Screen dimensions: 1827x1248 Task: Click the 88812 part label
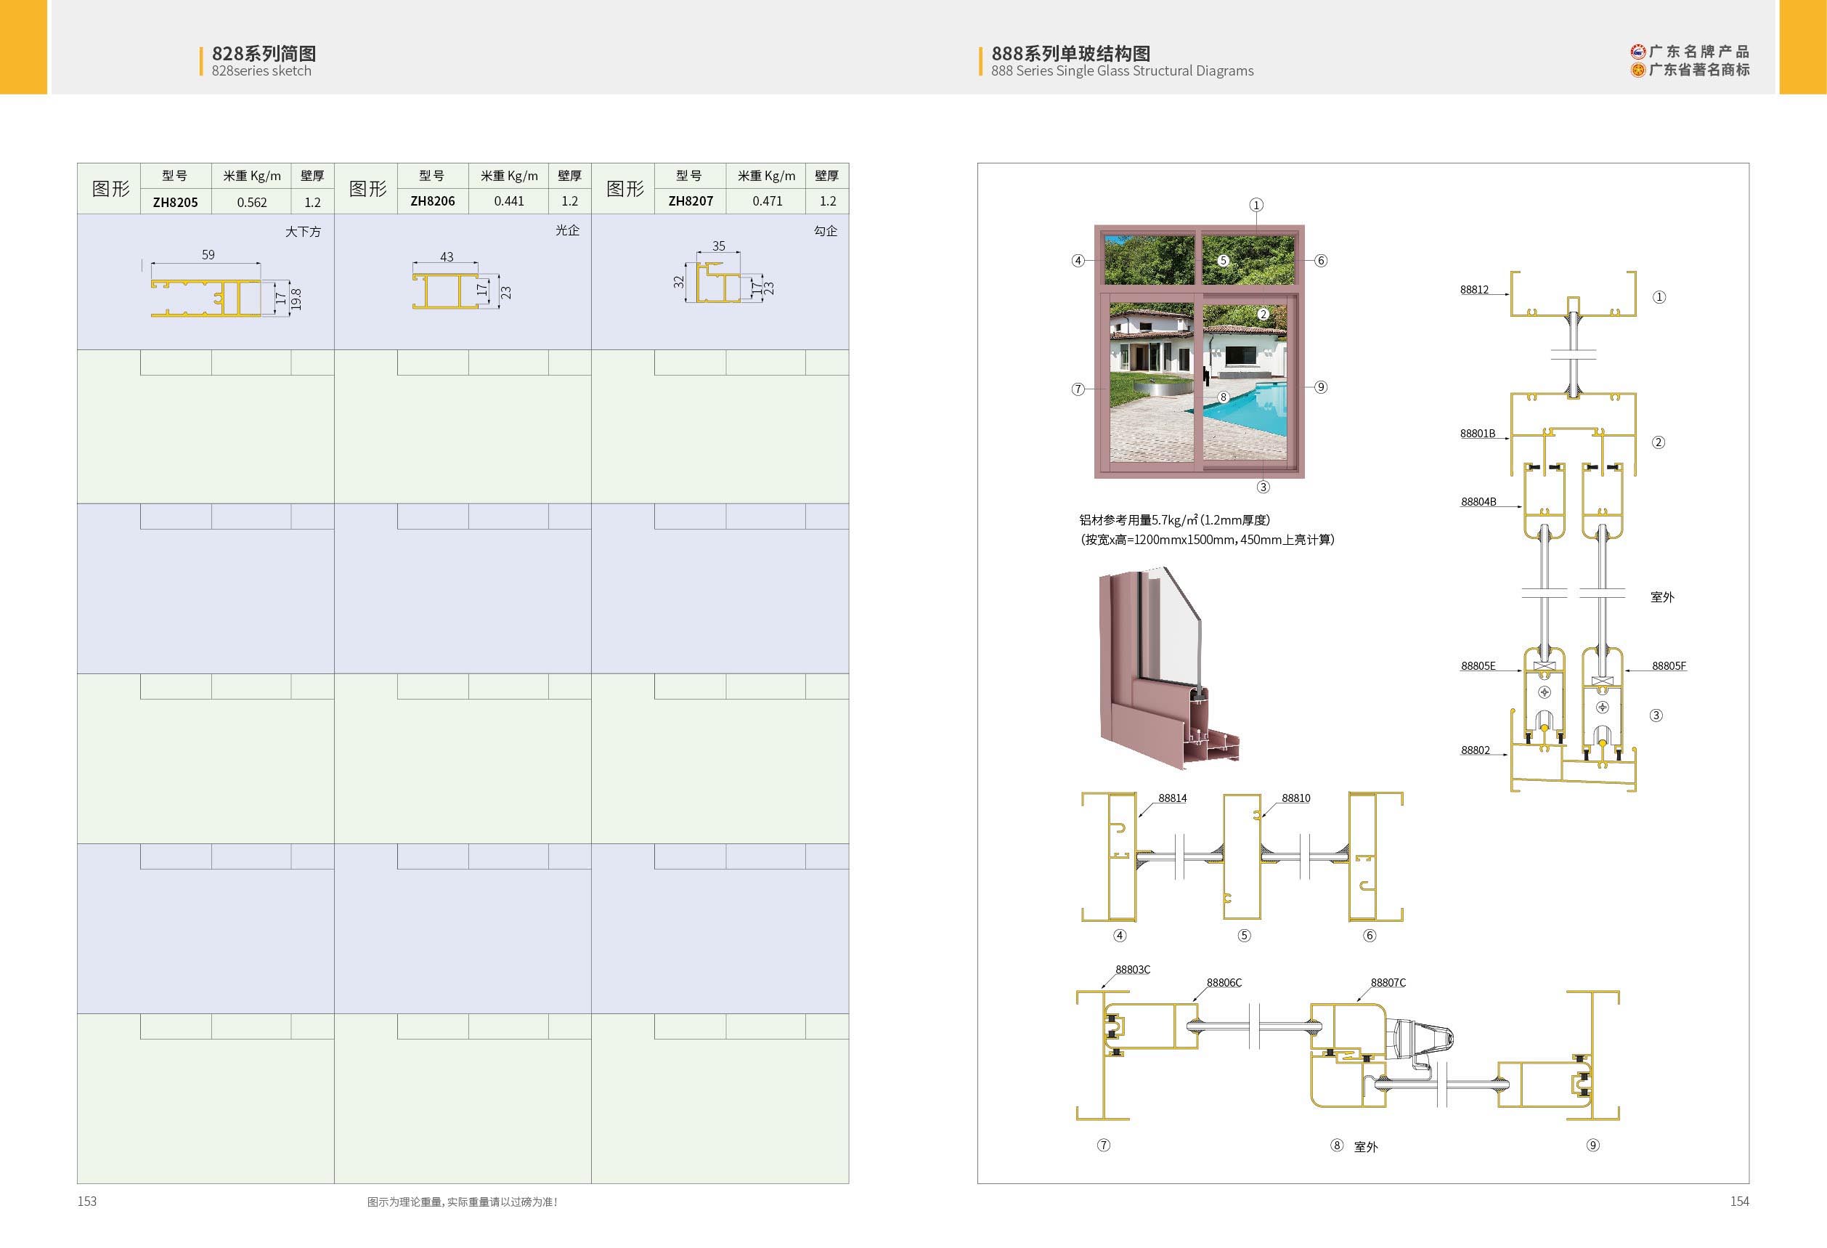1474,289
